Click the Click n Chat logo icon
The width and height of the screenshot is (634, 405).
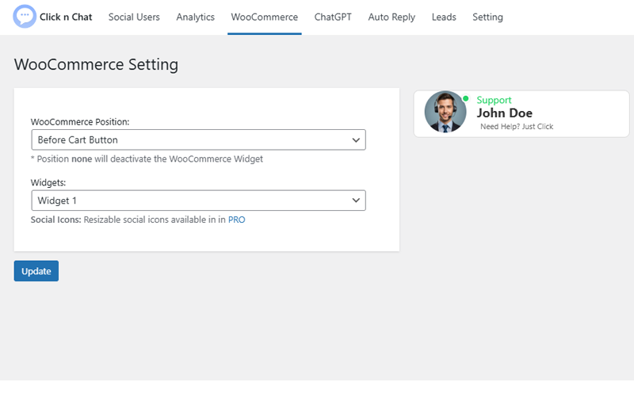25,17
